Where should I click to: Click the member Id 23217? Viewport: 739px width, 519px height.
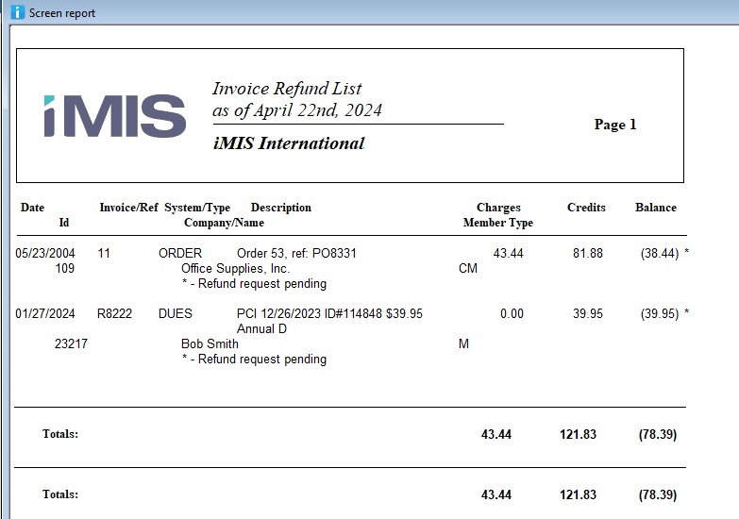[71, 344]
